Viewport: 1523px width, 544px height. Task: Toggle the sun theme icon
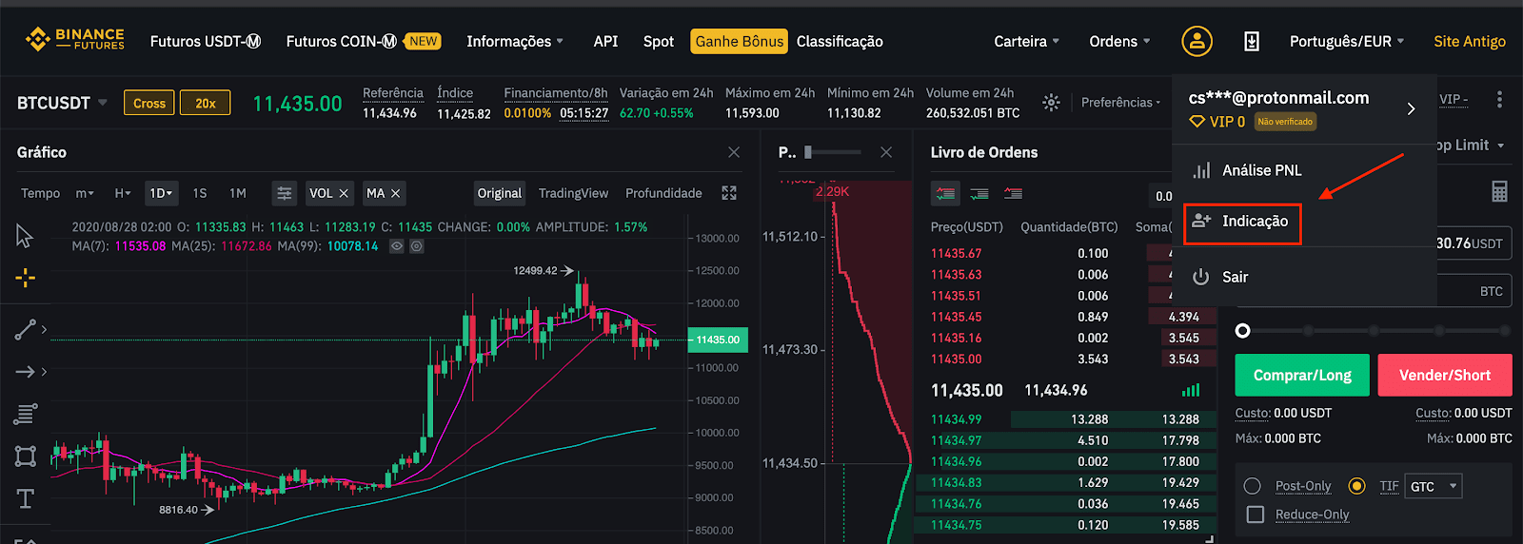tap(1051, 103)
